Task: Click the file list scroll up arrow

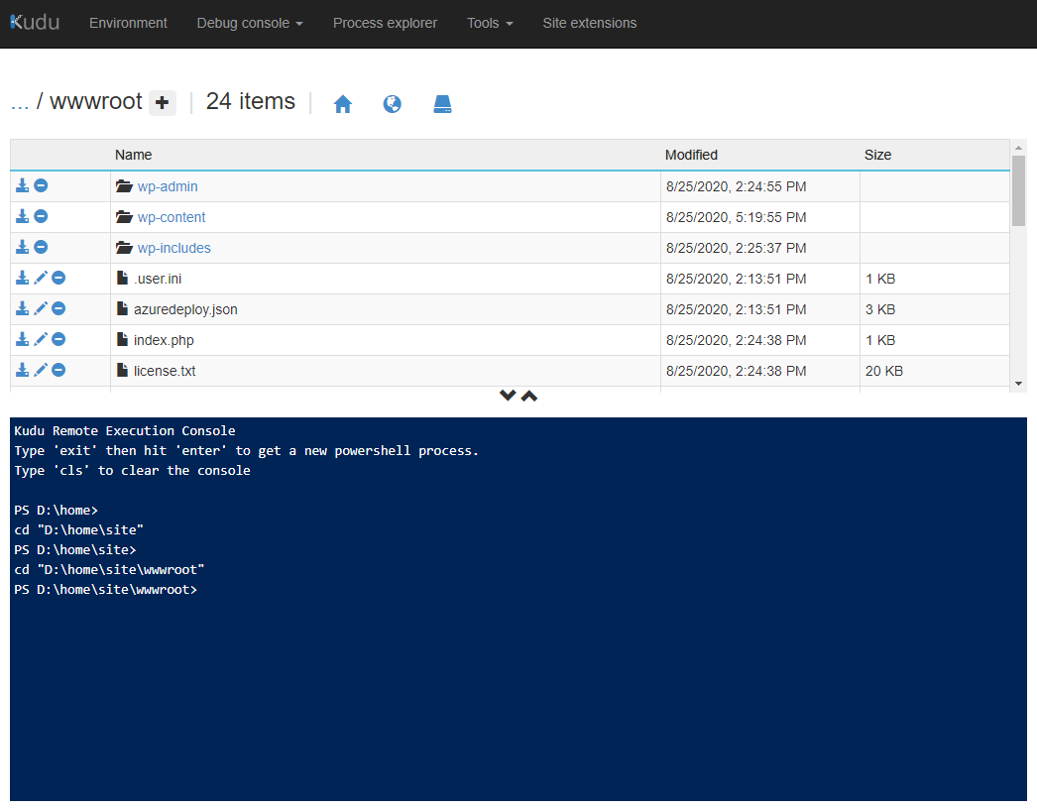Action: (x=1018, y=148)
